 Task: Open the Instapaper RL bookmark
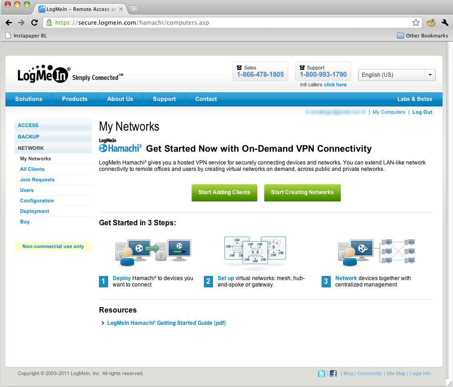coord(26,36)
